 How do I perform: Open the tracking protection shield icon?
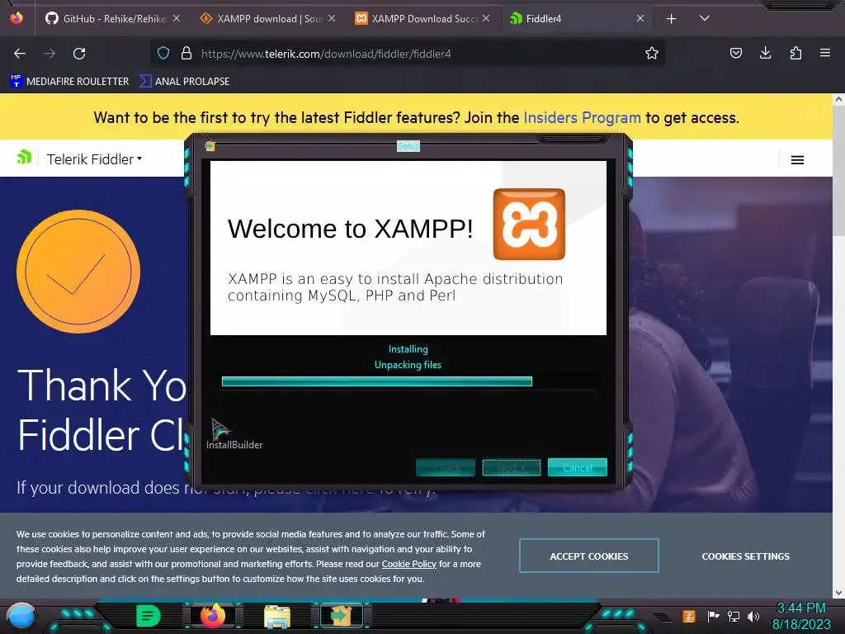163,53
